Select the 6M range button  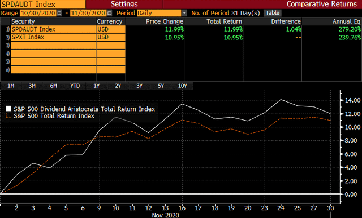(54, 86)
